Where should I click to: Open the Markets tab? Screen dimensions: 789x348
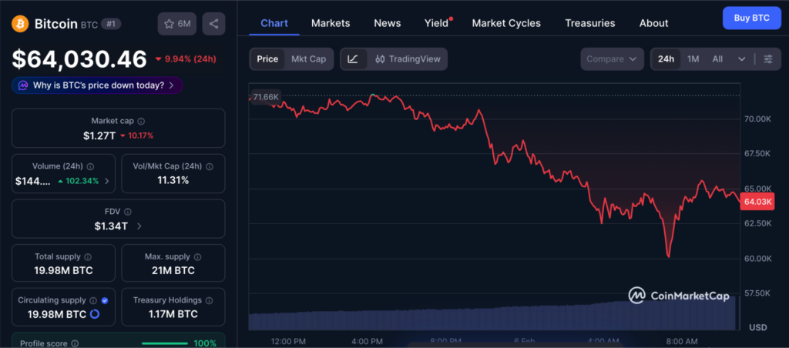331,23
